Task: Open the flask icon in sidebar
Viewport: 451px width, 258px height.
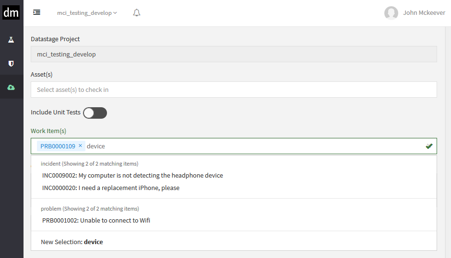Action: point(11,39)
